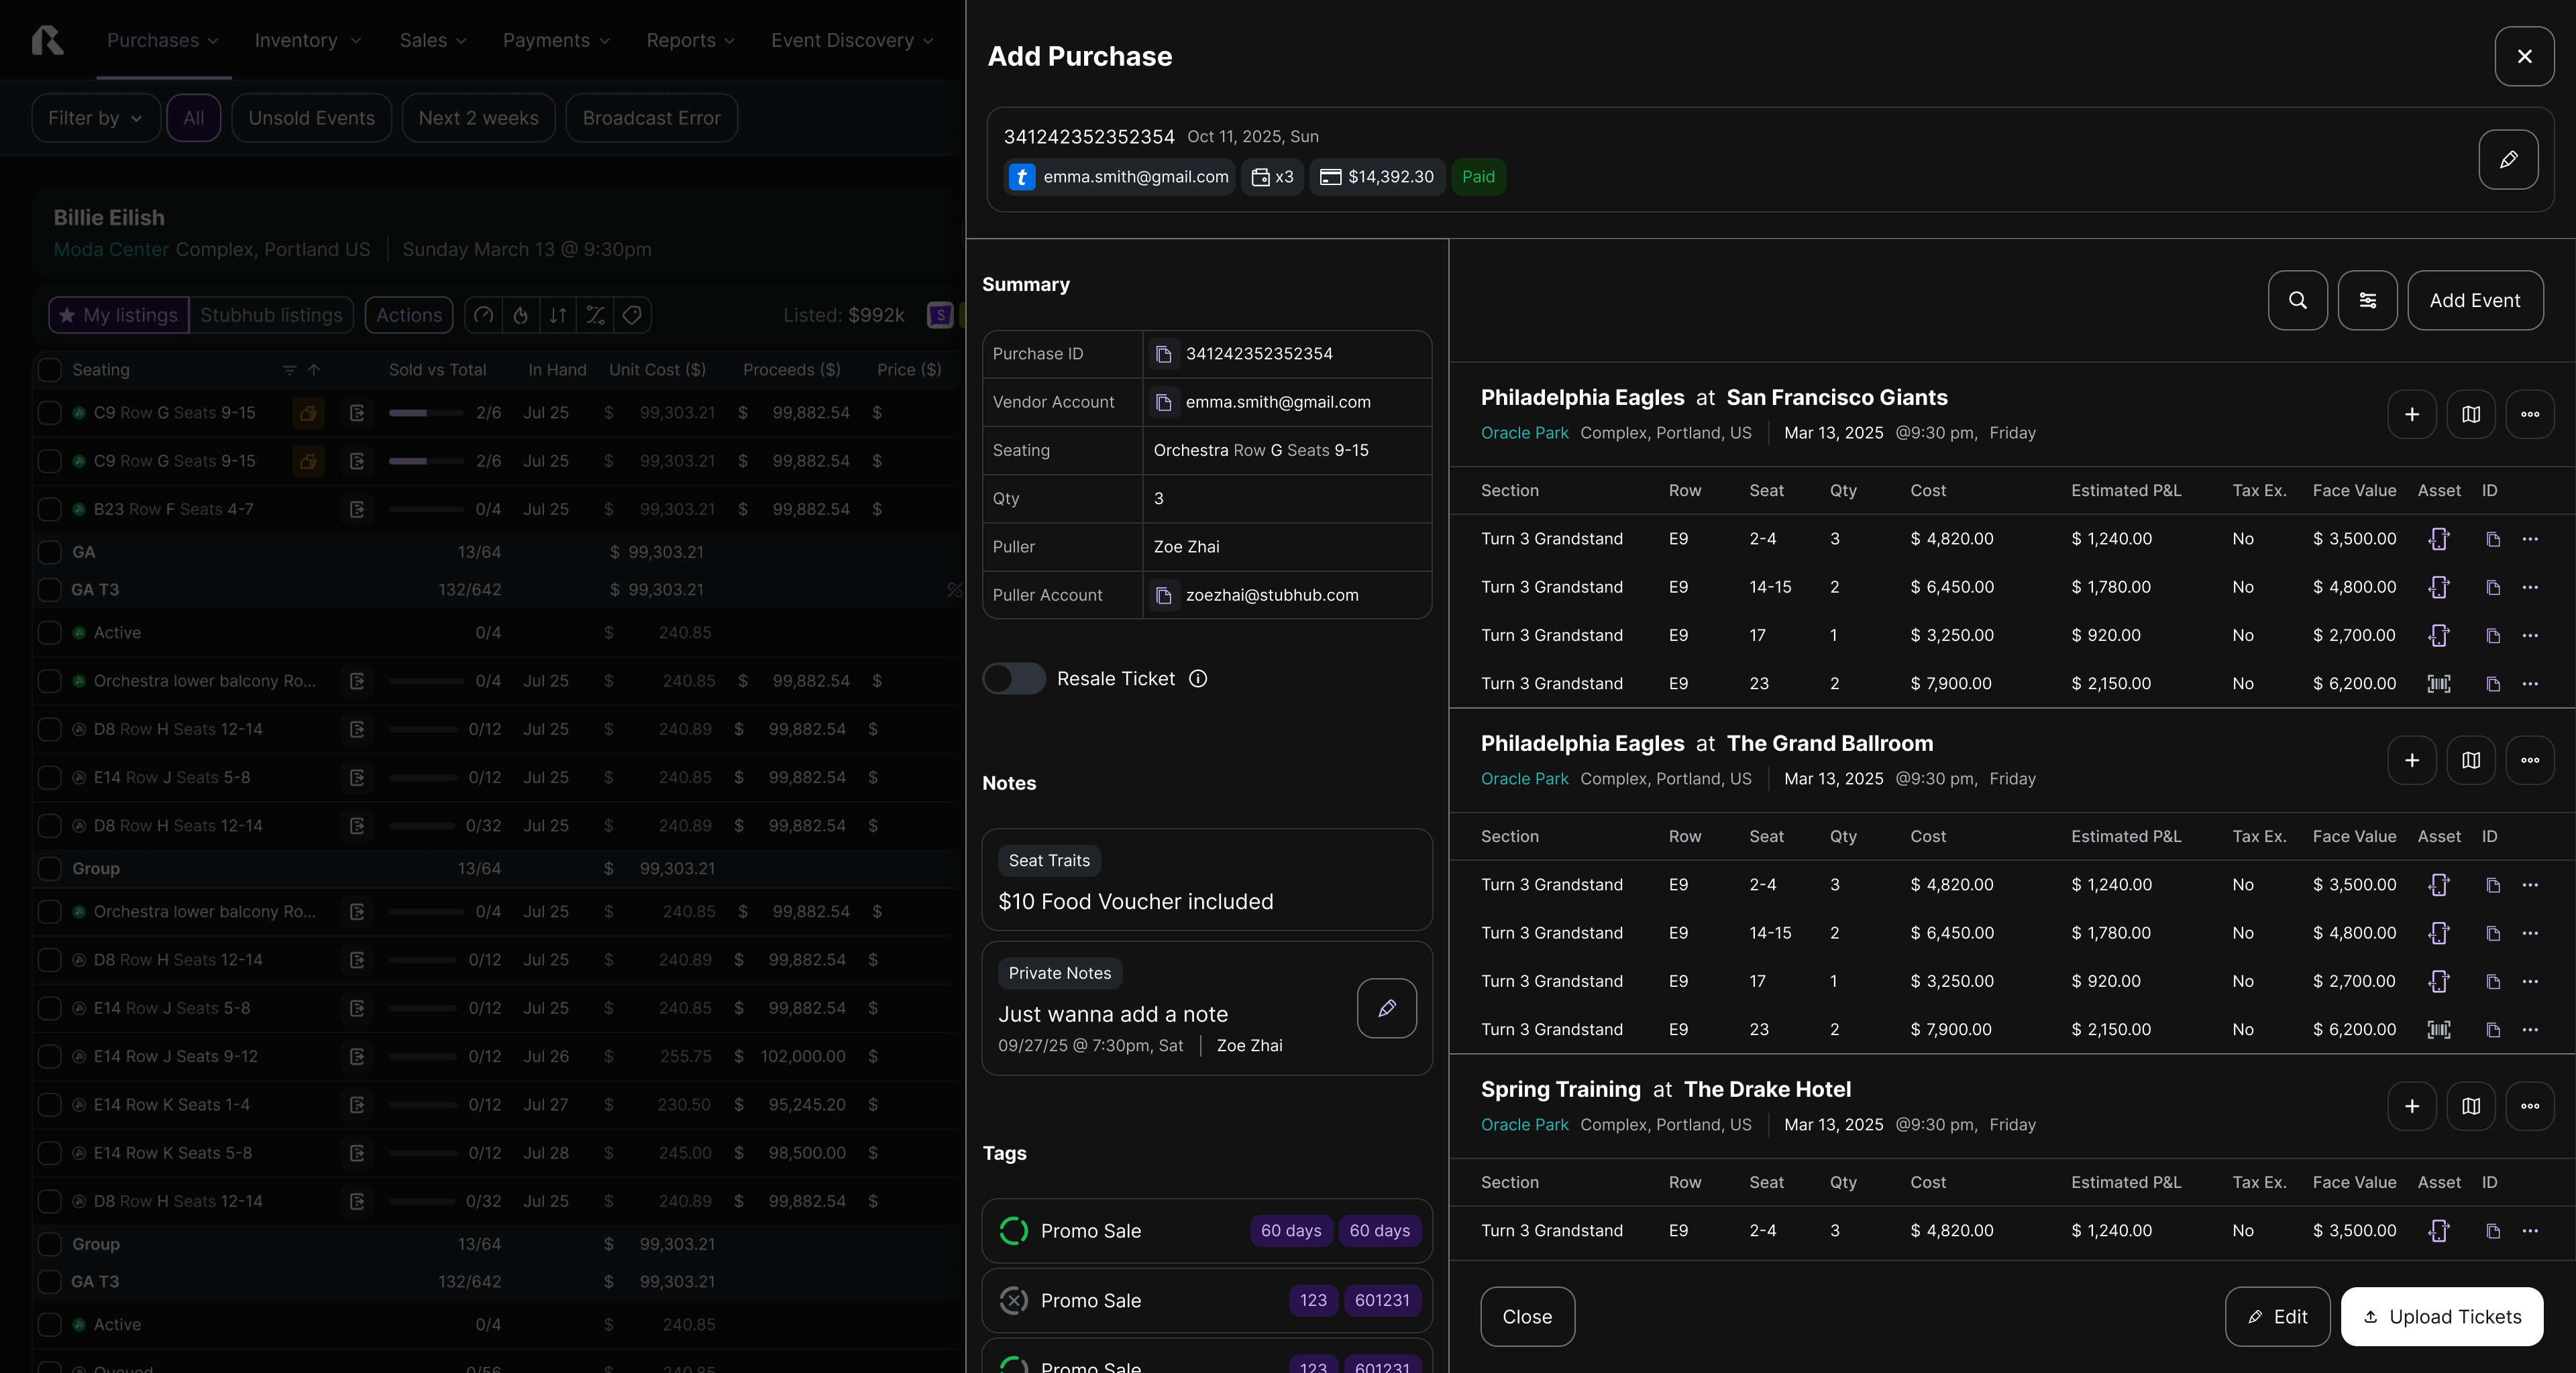This screenshot has width=2576, height=1373.
Task: Expand the Event Discovery menu
Action: [x=851, y=40]
